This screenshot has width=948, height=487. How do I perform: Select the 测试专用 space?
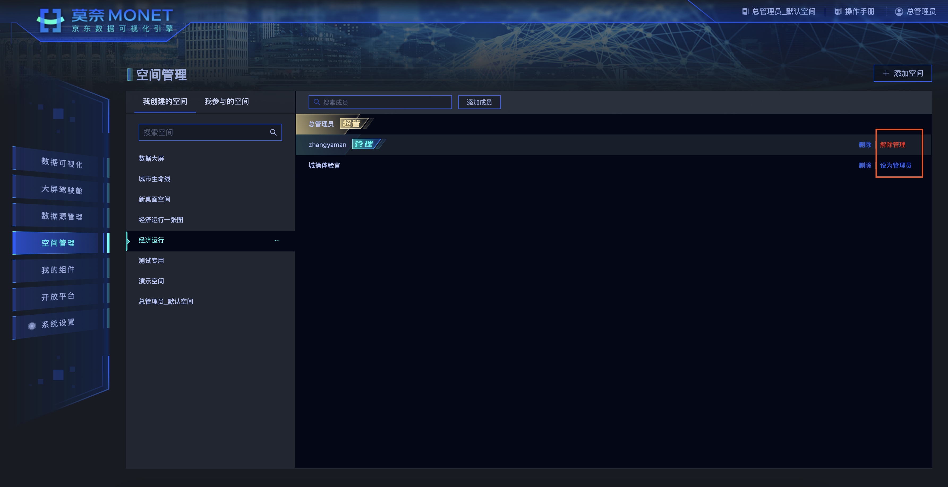211,260
